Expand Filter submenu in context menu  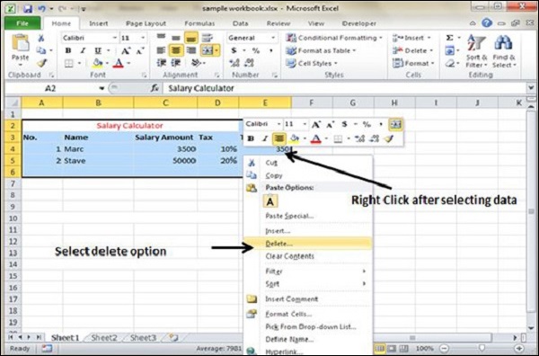[x=364, y=271]
